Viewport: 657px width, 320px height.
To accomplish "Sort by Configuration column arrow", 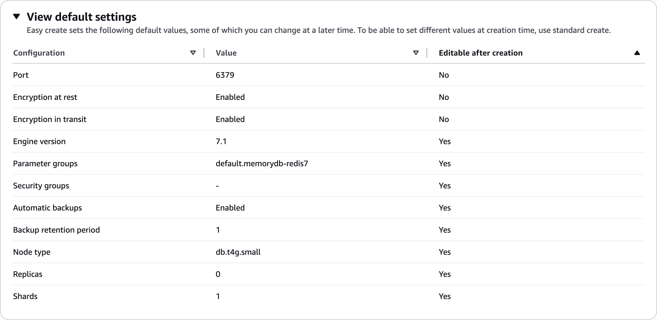I will point(193,53).
